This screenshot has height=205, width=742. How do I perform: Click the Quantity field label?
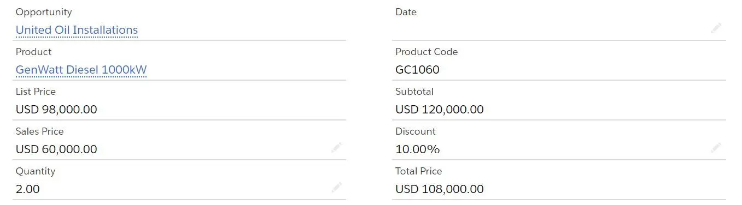tap(36, 171)
